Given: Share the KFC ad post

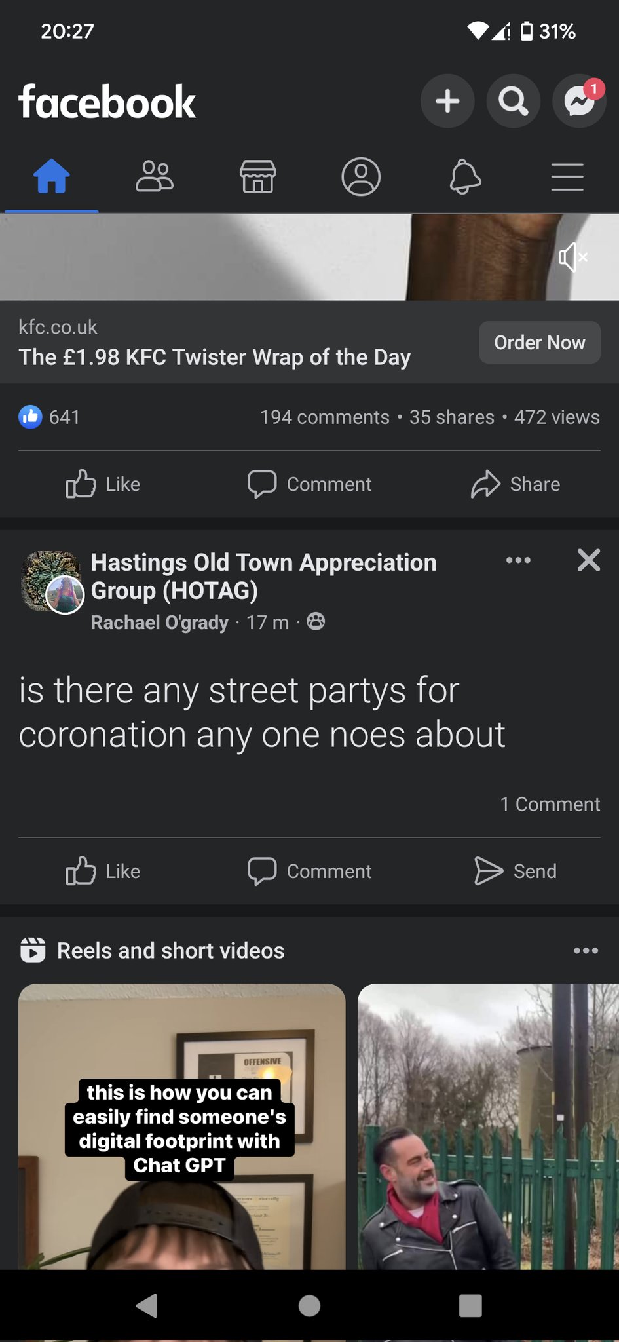Looking at the screenshot, I should point(516,484).
